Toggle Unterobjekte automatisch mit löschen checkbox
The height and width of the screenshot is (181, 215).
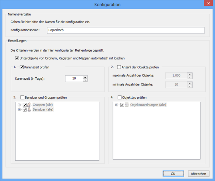click(17, 58)
